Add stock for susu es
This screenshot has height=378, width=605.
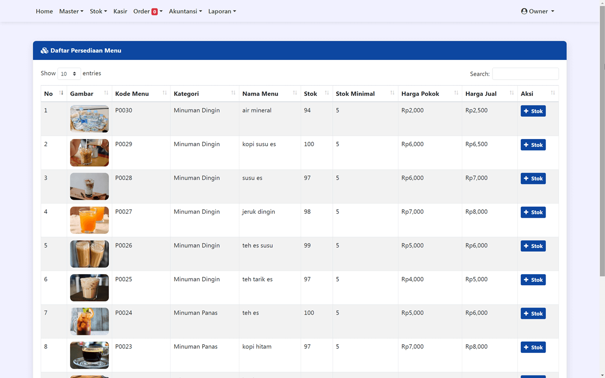click(x=533, y=178)
